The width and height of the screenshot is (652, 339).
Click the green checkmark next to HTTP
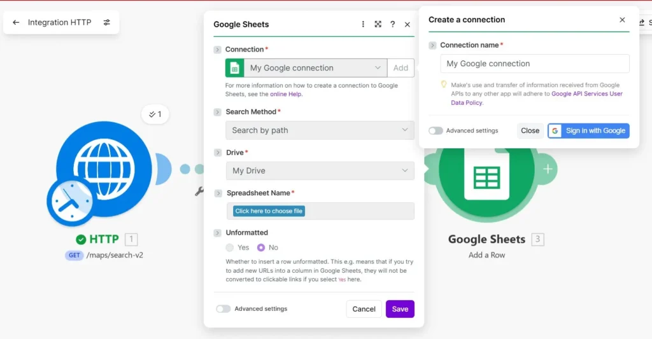tap(81, 240)
